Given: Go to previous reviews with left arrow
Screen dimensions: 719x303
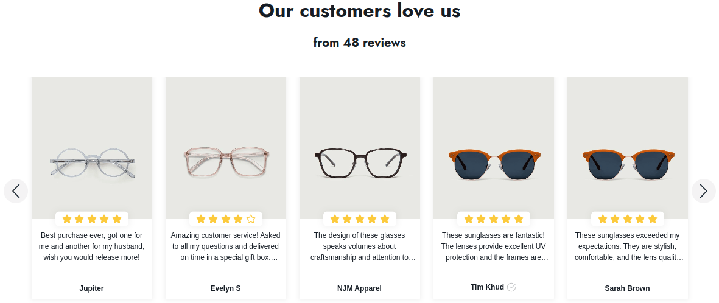Looking at the screenshot, I should 16,191.
